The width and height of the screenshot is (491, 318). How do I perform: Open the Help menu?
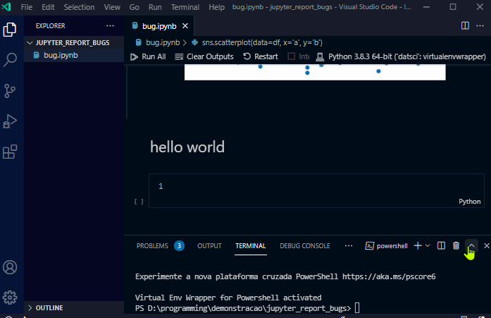point(216,7)
